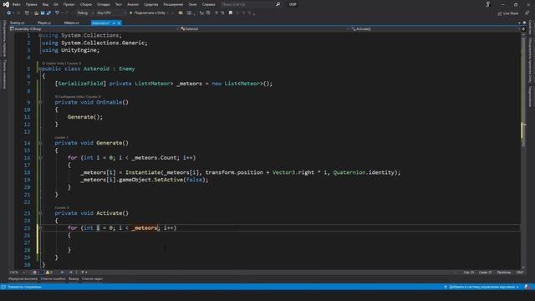Go to previous issue arrow

click(x=62, y=273)
